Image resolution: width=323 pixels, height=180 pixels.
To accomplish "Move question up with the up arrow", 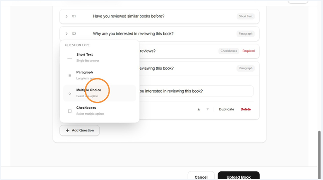I will (199, 109).
